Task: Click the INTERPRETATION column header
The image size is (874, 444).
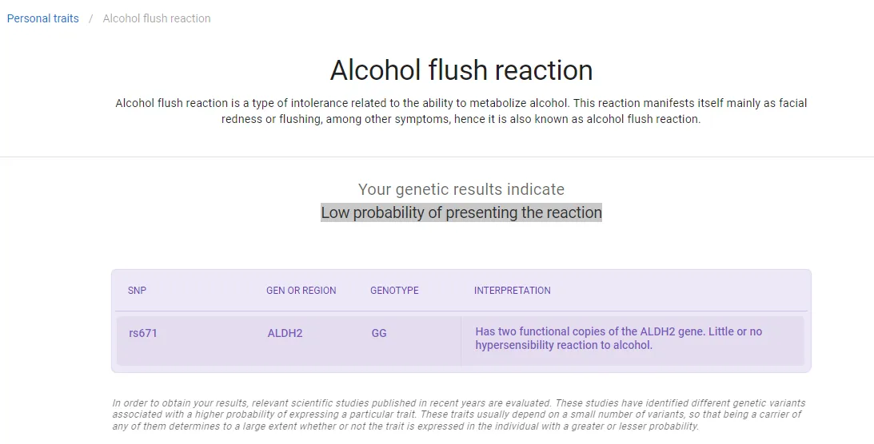Action: pos(512,291)
